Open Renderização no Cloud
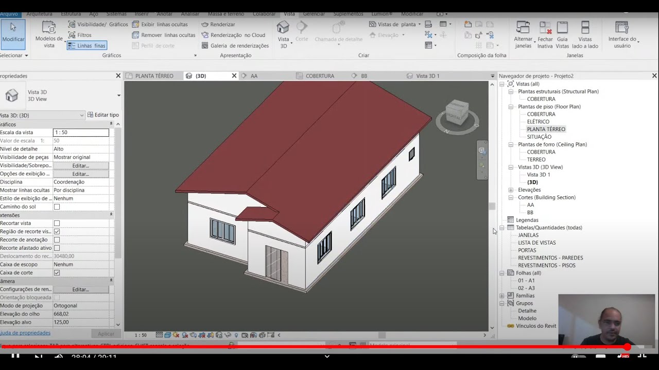This screenshot has height=370, width=659. pos(233,35)
